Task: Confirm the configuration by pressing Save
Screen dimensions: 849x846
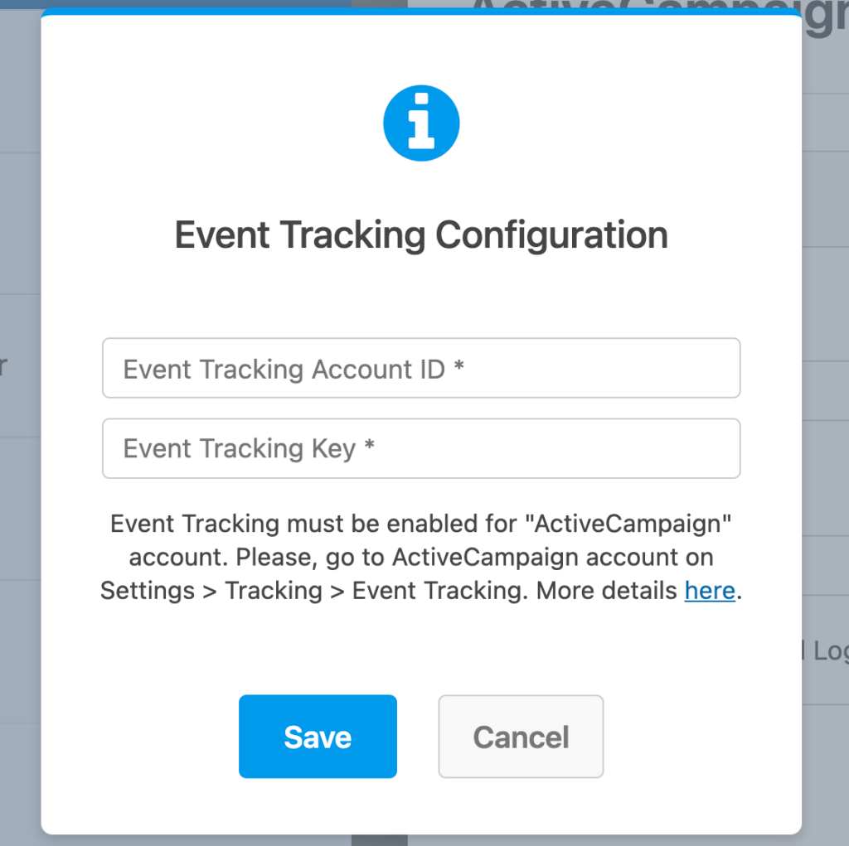Action: coord(318,736)
